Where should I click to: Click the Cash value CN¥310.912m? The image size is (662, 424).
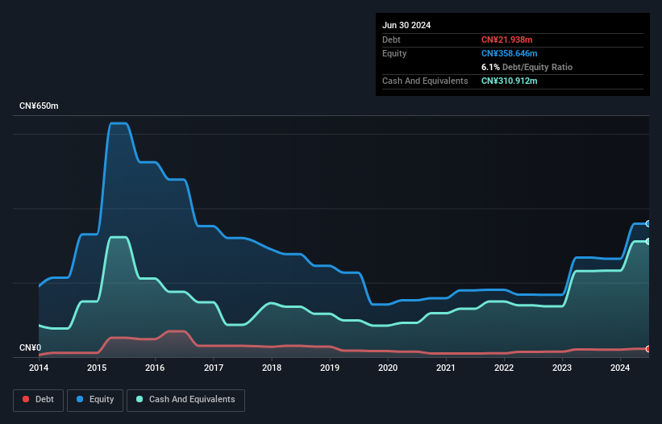[509, 81]
